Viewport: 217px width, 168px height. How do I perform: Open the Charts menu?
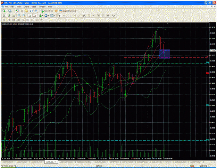pos(26,7)
